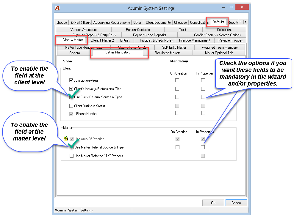Open the Groups tab
The image size is (294, 215).
62,23
